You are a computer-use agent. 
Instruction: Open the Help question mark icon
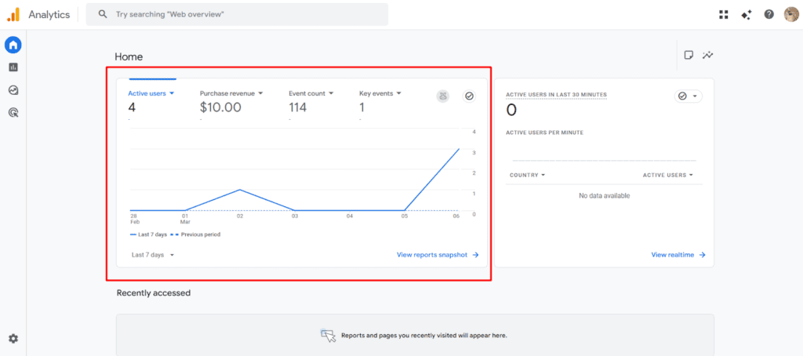click(769, 14)
